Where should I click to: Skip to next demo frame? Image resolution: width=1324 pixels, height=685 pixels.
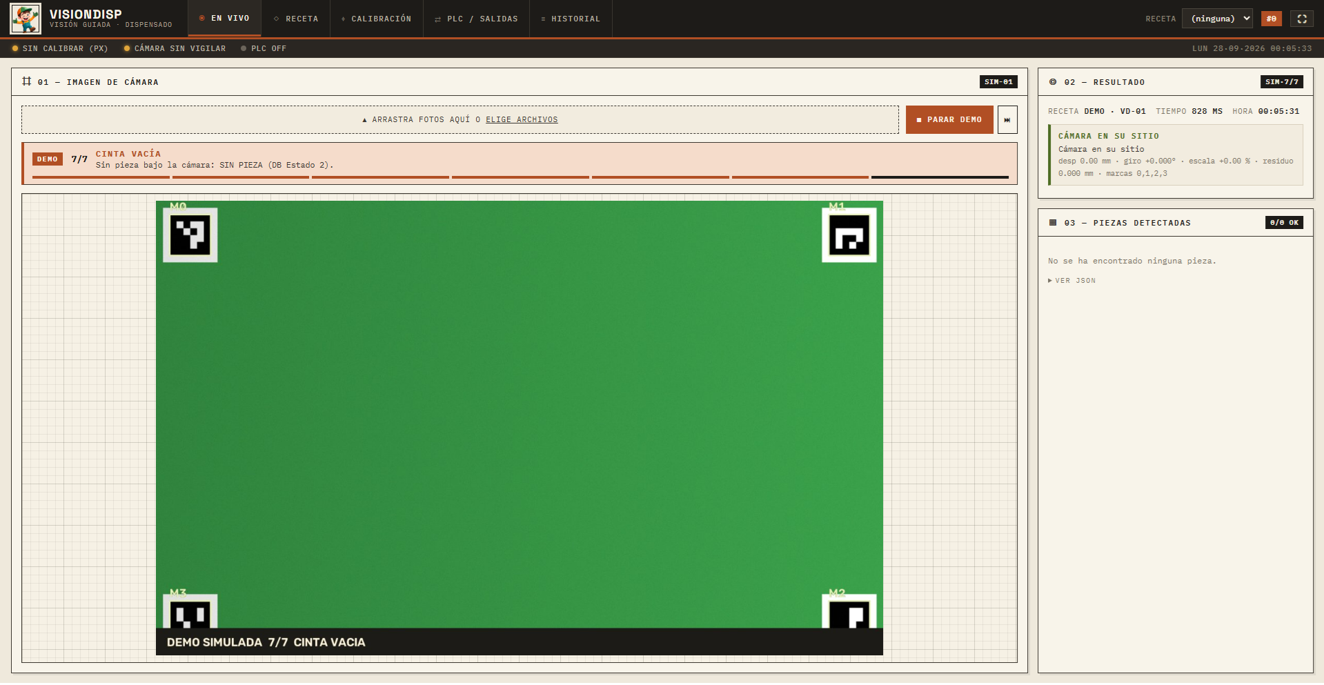(1007, 120)
